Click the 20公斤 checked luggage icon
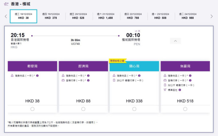 (x=114, y=80)
